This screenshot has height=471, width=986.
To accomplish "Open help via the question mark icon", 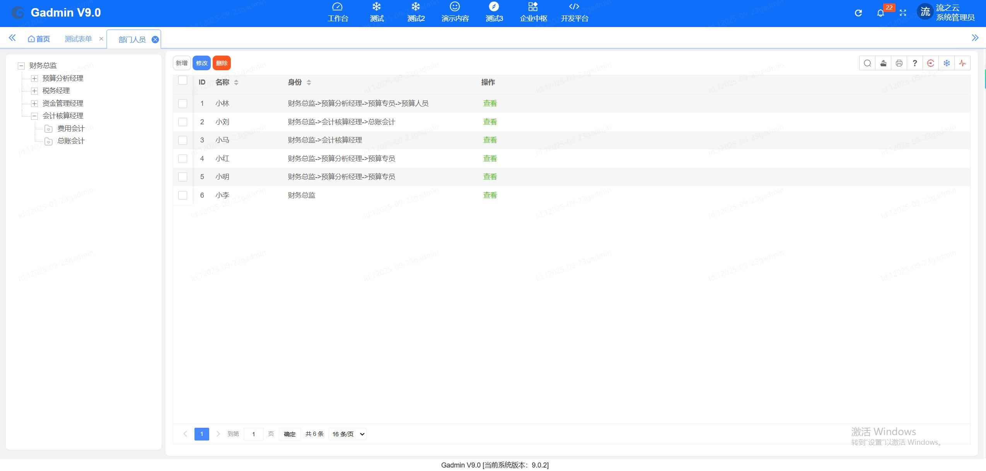I will 914,63.
